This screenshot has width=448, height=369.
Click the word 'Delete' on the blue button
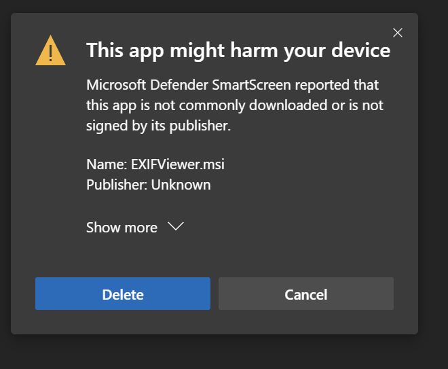(123, 294)
